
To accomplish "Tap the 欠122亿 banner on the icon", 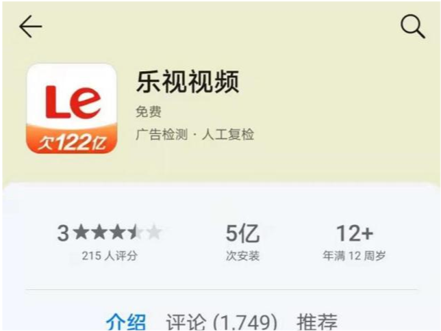I will click(71, 142).
